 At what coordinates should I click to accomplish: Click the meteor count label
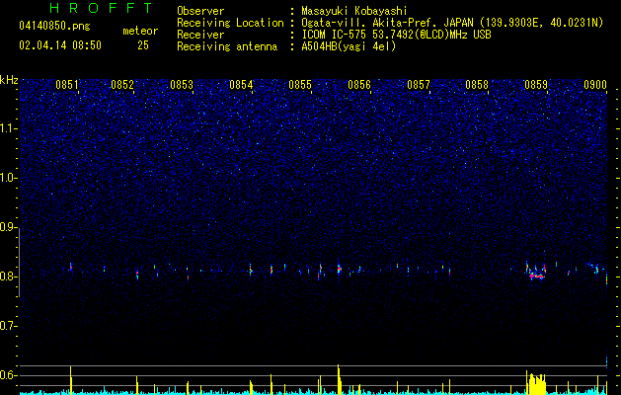coord(140,31)
